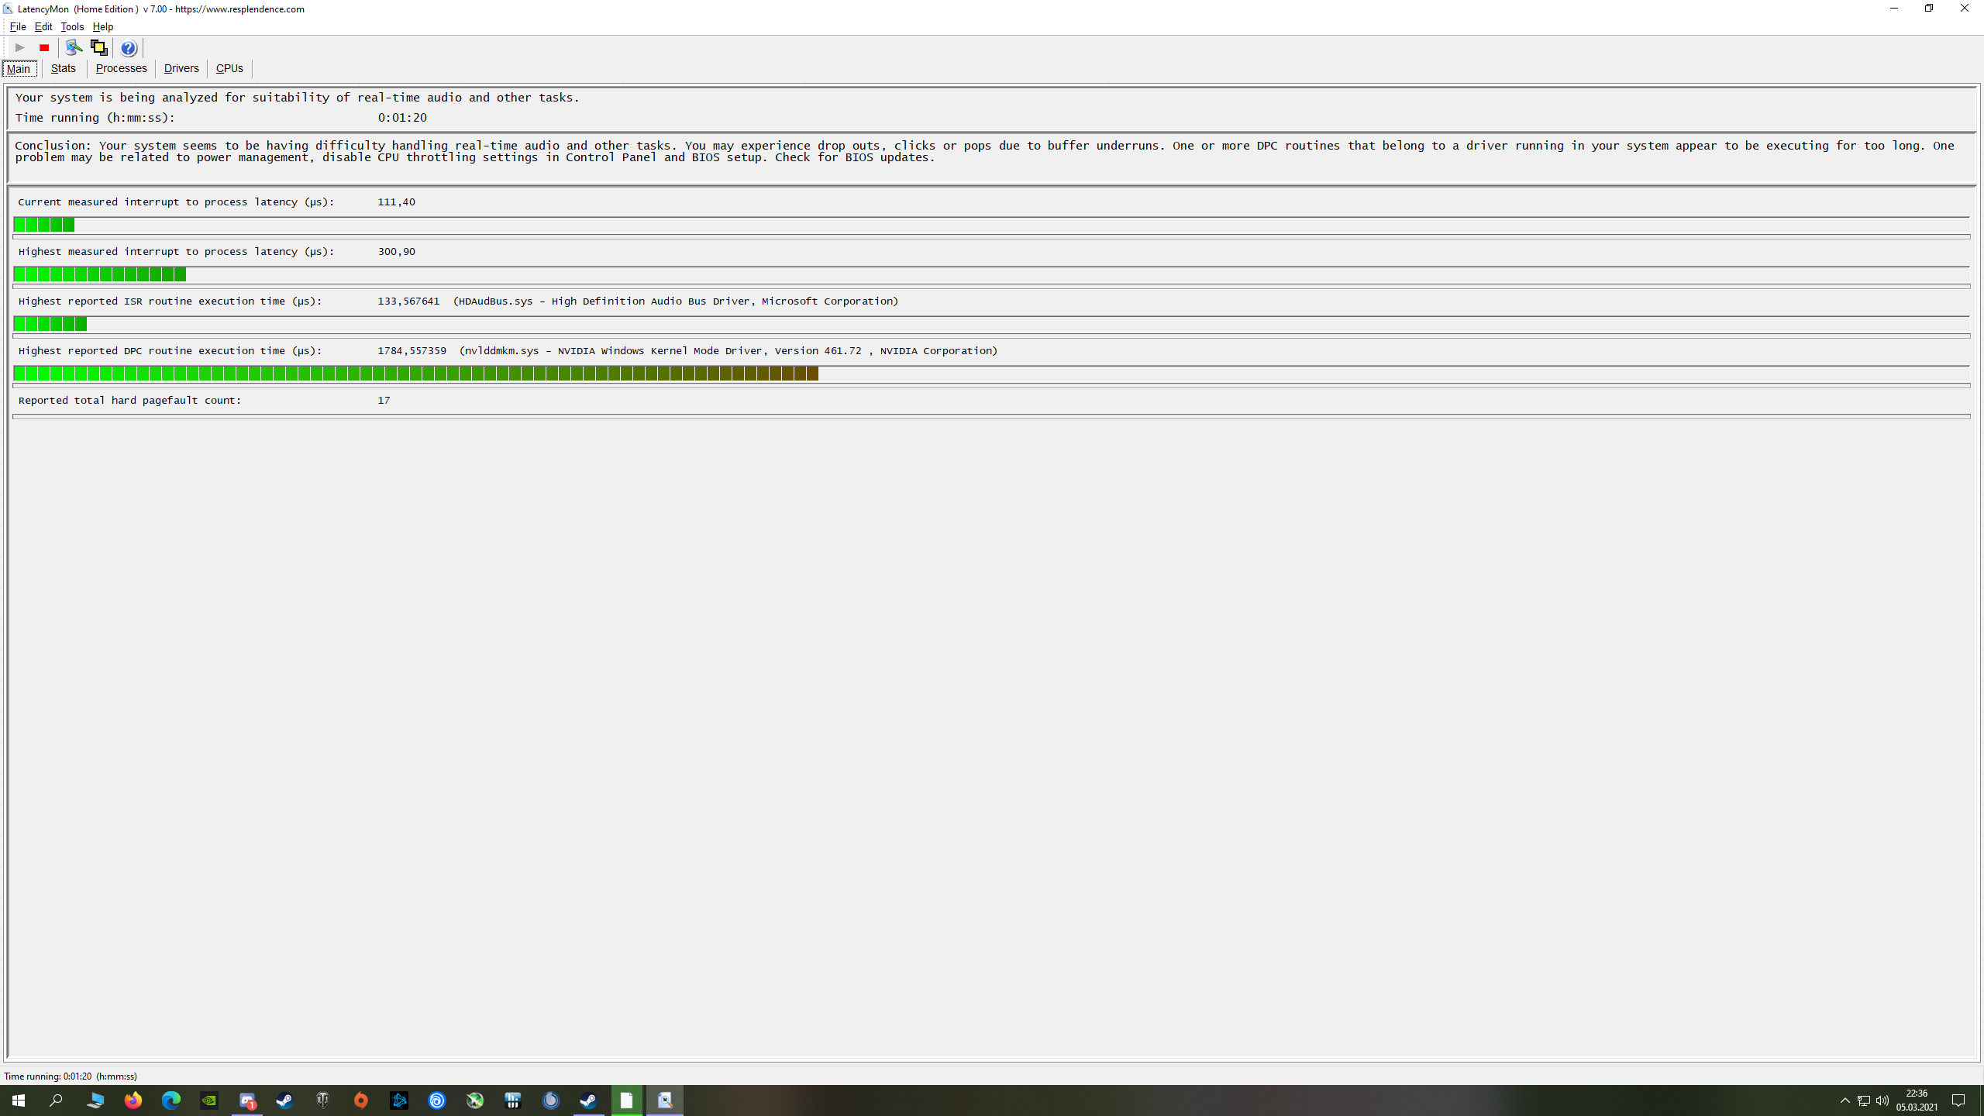Screen dimensions: 1984x1116
Task: Click the grayed Start monitor play icon
Action: pos(20,48)
